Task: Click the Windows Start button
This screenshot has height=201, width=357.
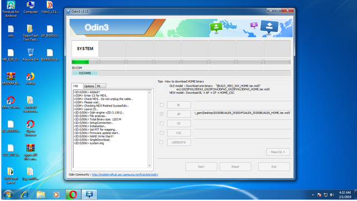Action: pyautogui.click(x=8, y=195)
